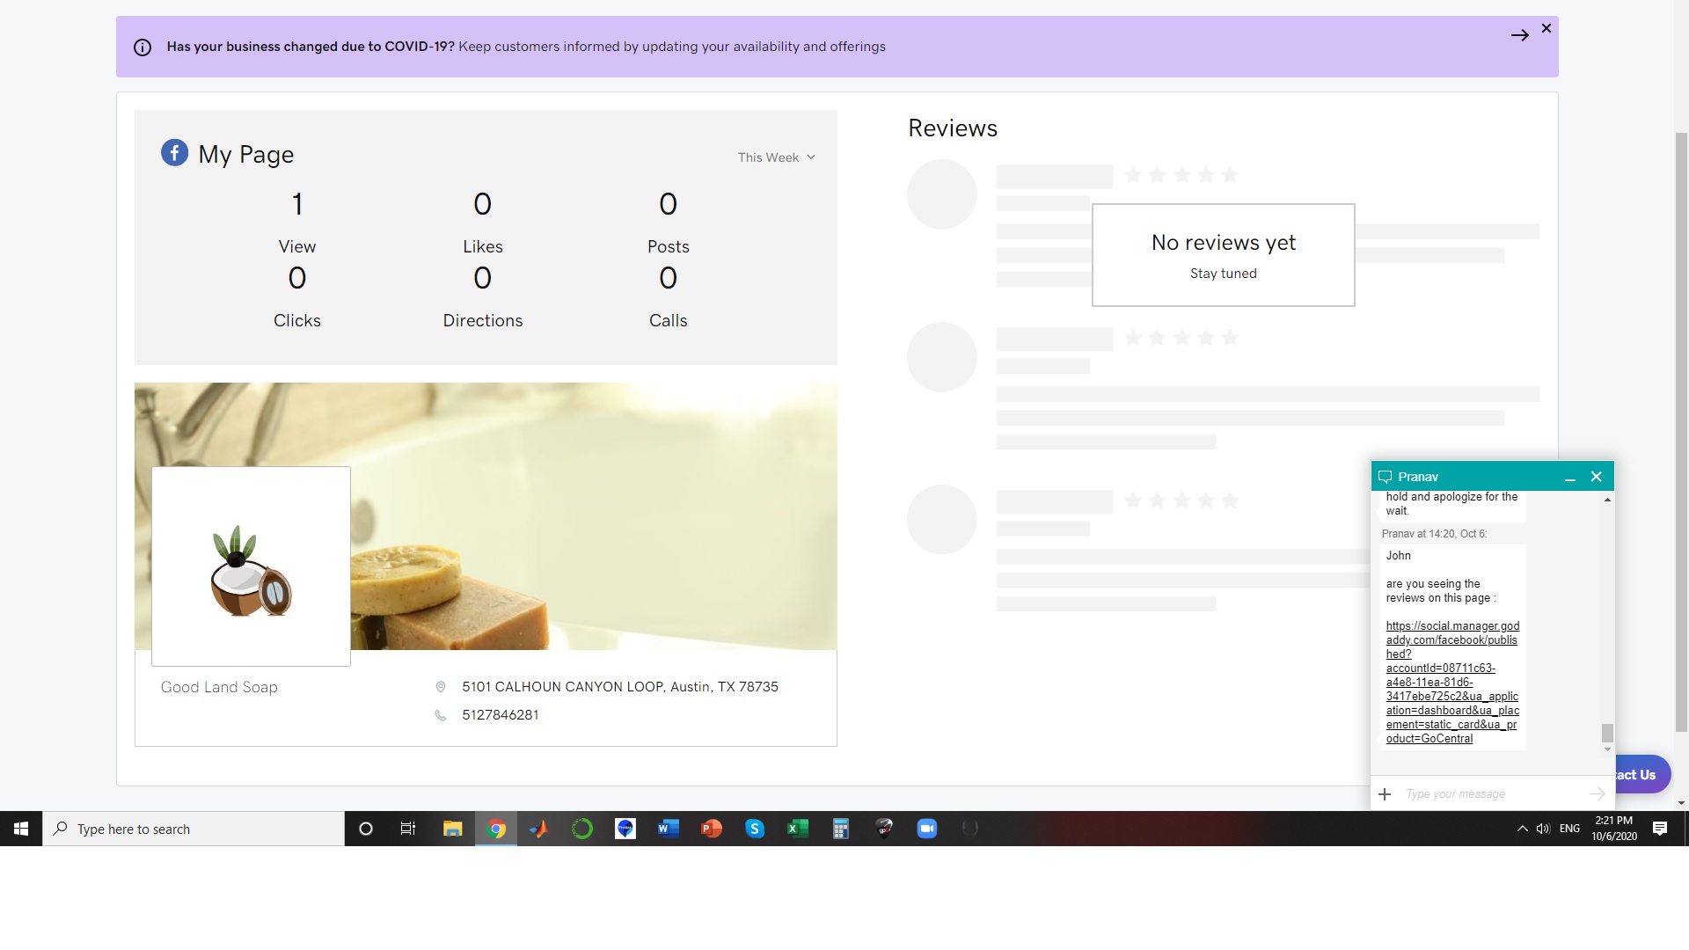Image resolution: width=1689 pixels, height=950 pixels.
Task: Click the chat scroll up arrow
Action: [1607, 500]
